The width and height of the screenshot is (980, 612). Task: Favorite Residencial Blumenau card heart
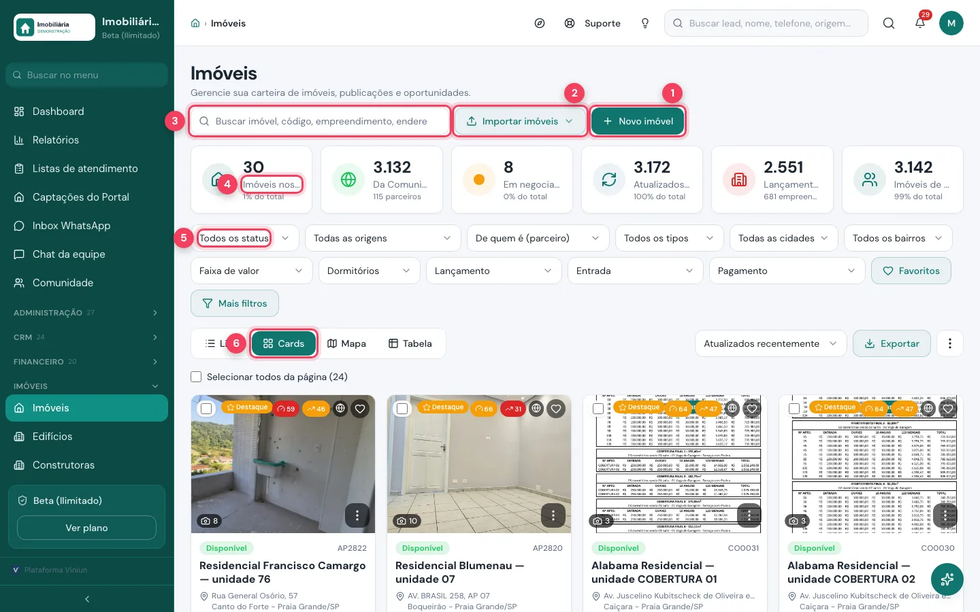pos(556,409)
